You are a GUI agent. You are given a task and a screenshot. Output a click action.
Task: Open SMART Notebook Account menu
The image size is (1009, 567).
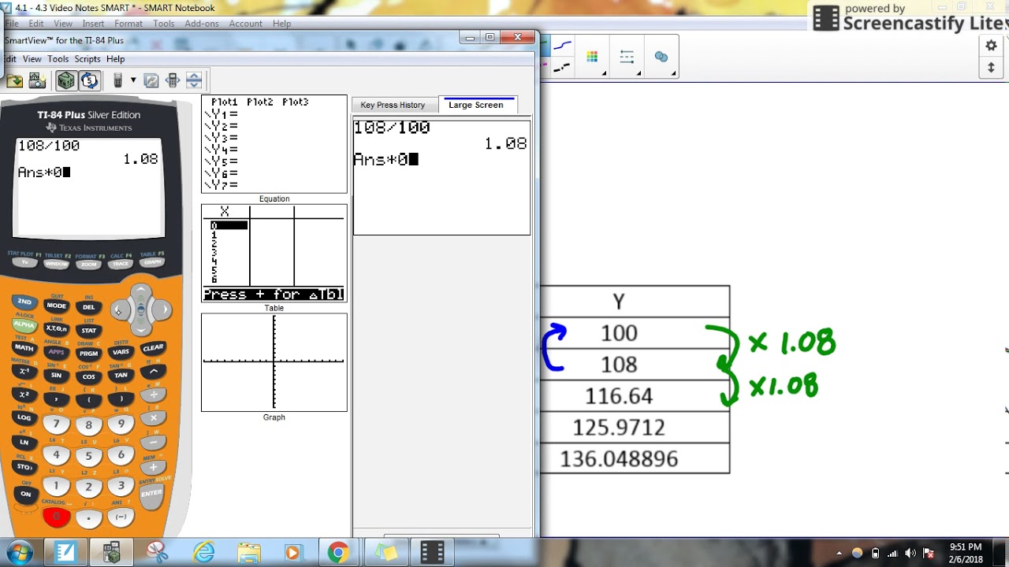point(246,24)
